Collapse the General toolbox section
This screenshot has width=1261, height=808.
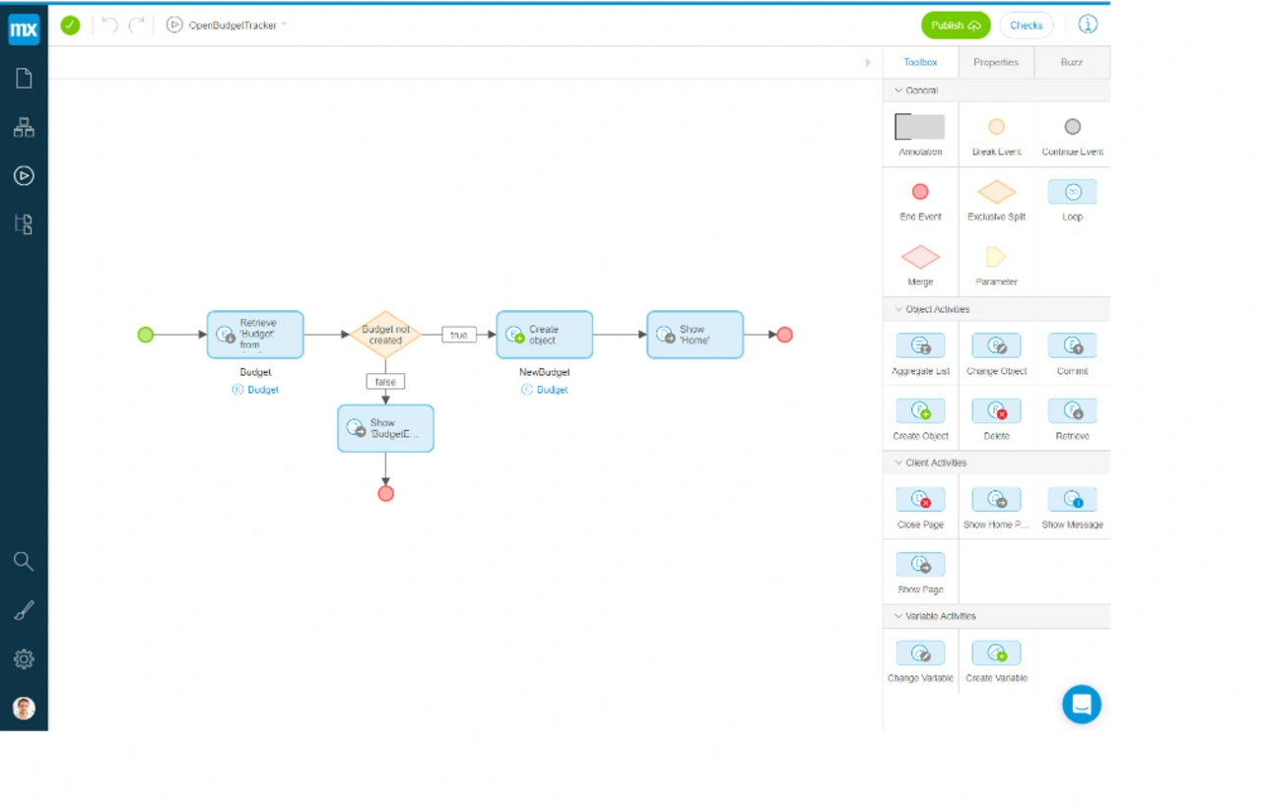click(x=898, y=91)
